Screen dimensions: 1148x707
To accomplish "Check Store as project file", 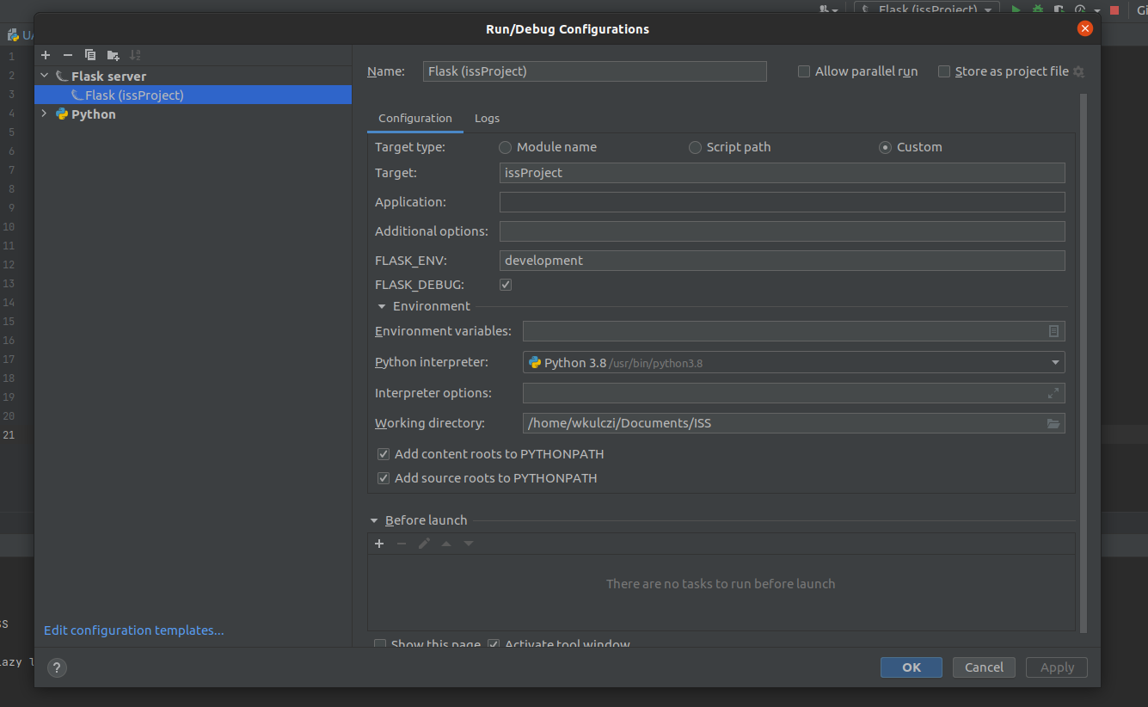I will 944,71.
